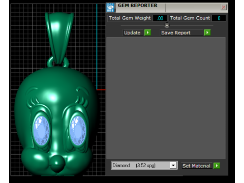
Task: Click the Total Gem Weight label
Action: 130,18
